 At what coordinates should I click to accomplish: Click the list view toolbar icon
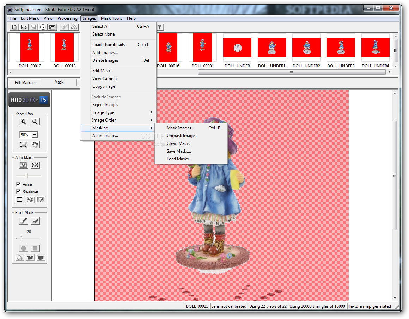click(53, 27)
